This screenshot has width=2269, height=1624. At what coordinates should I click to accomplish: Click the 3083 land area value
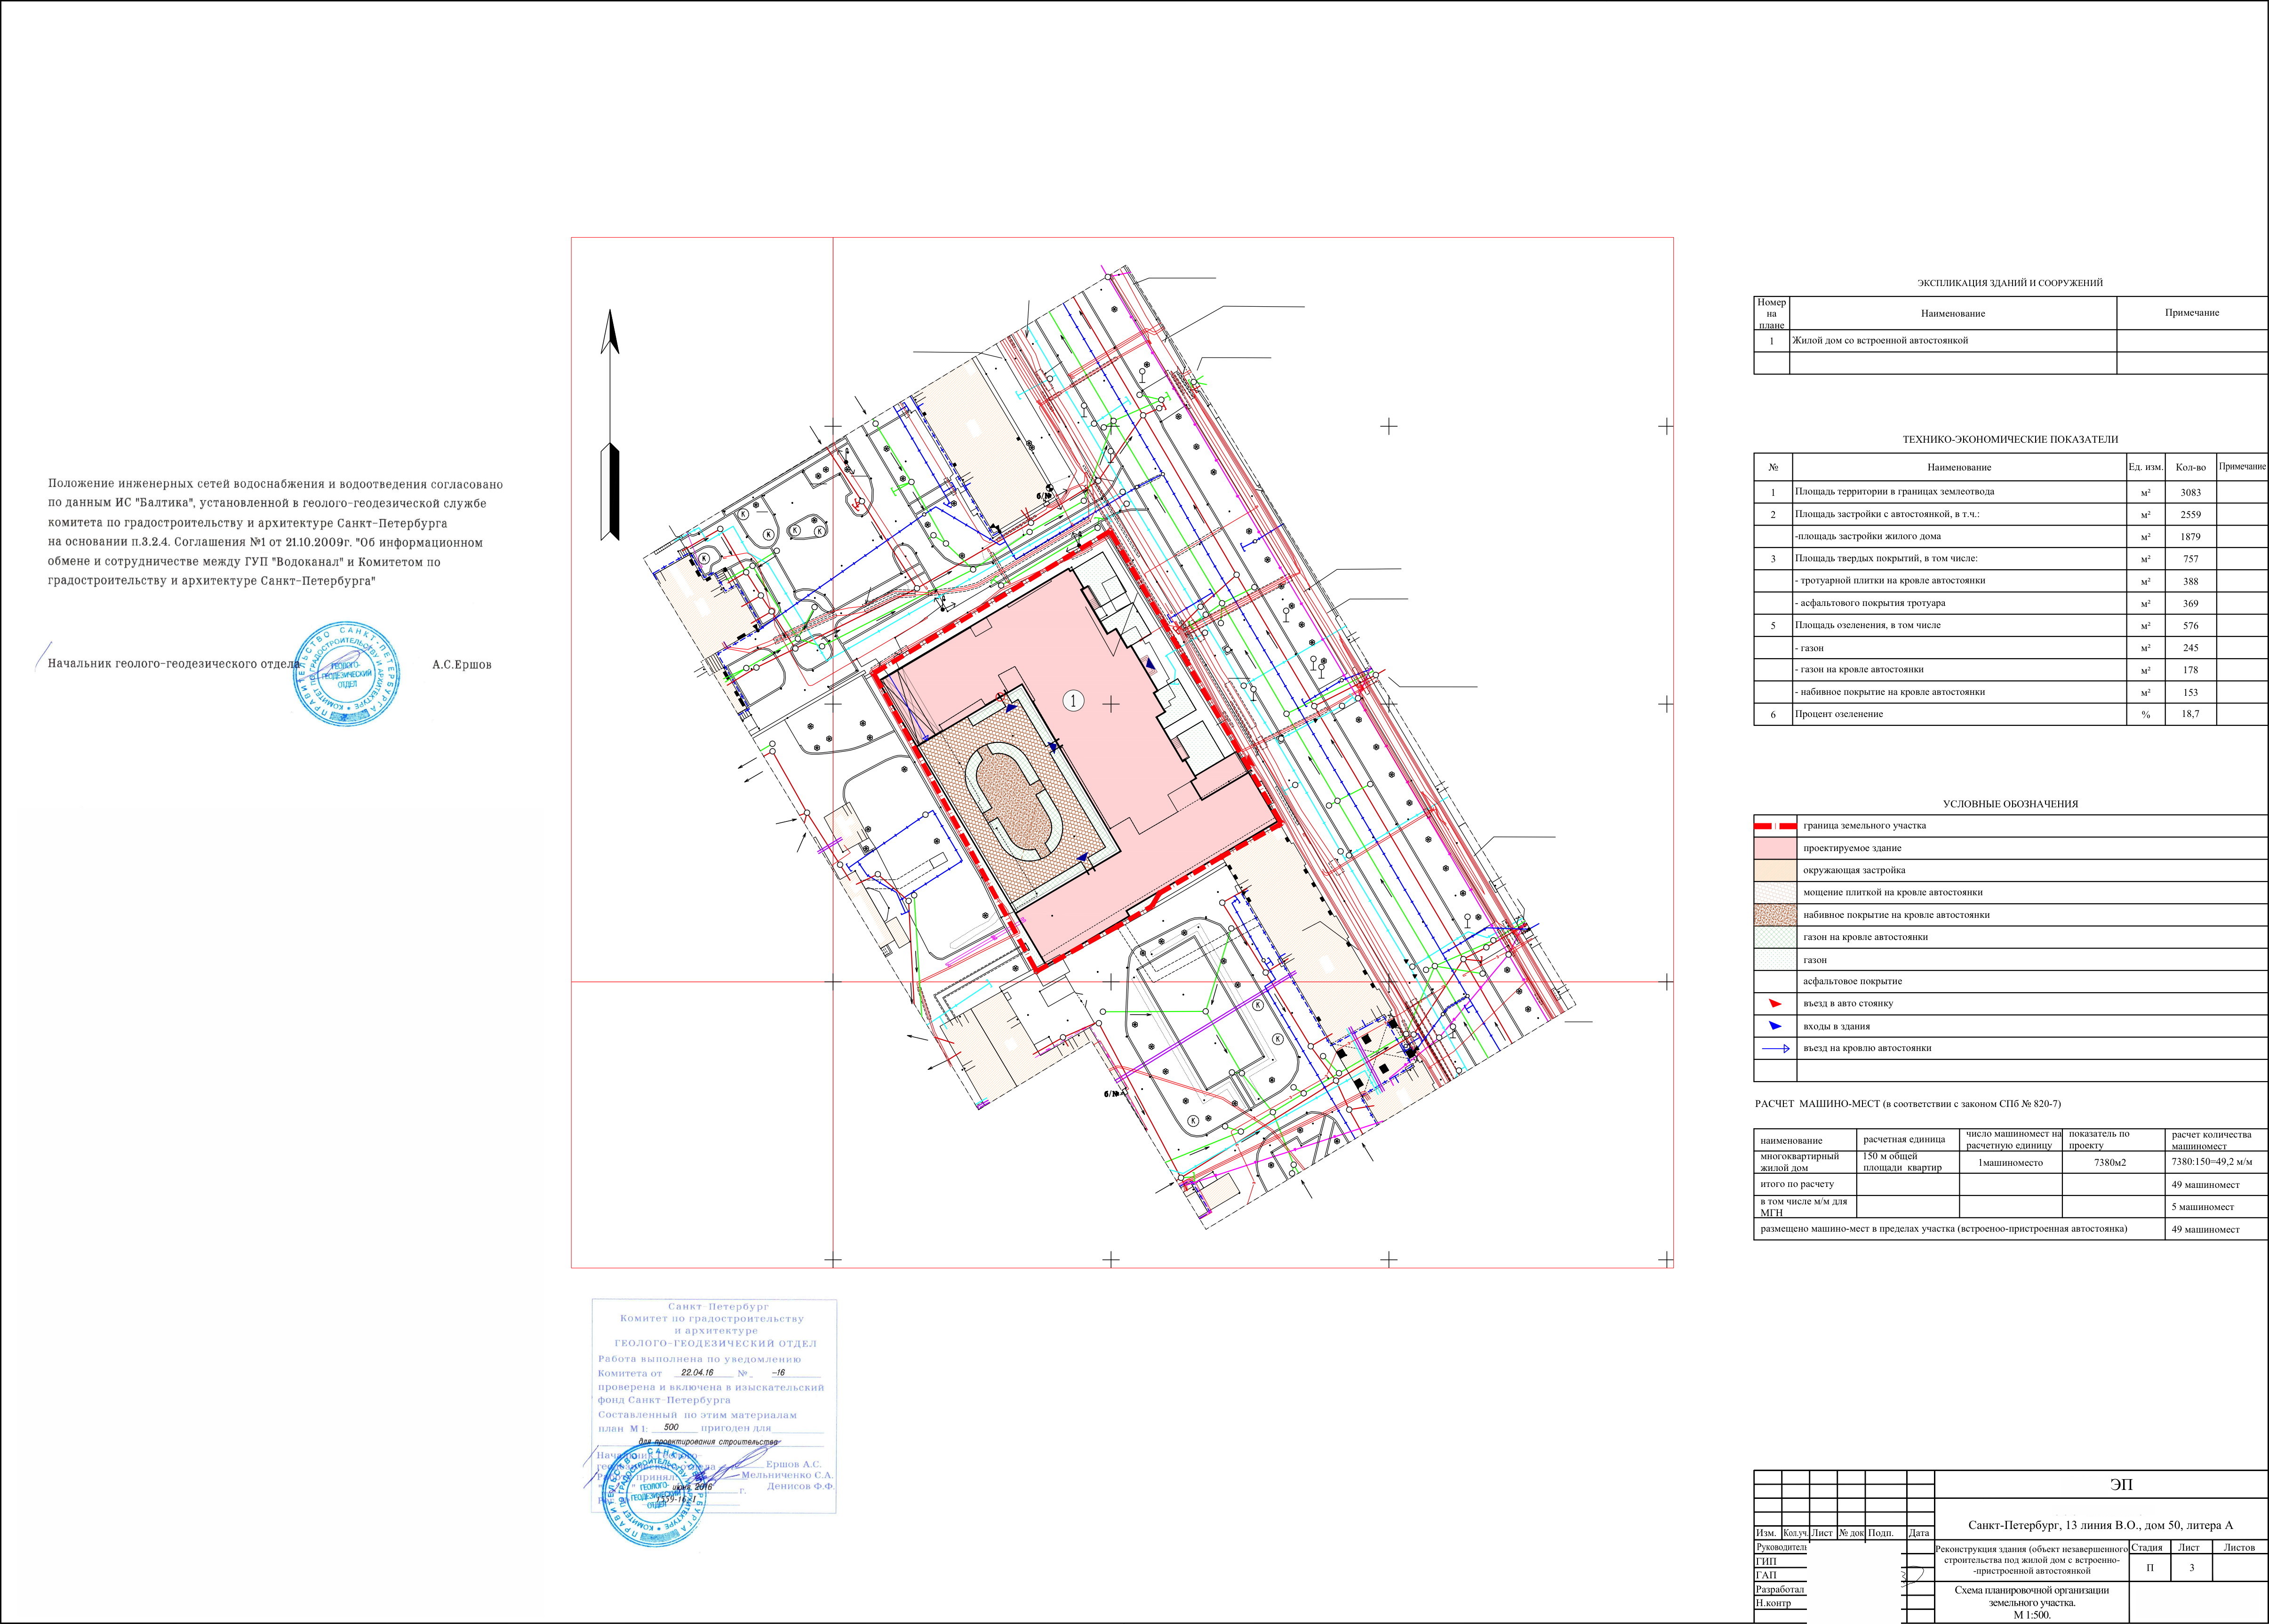pyautogui.click(x=2190, y=492)
